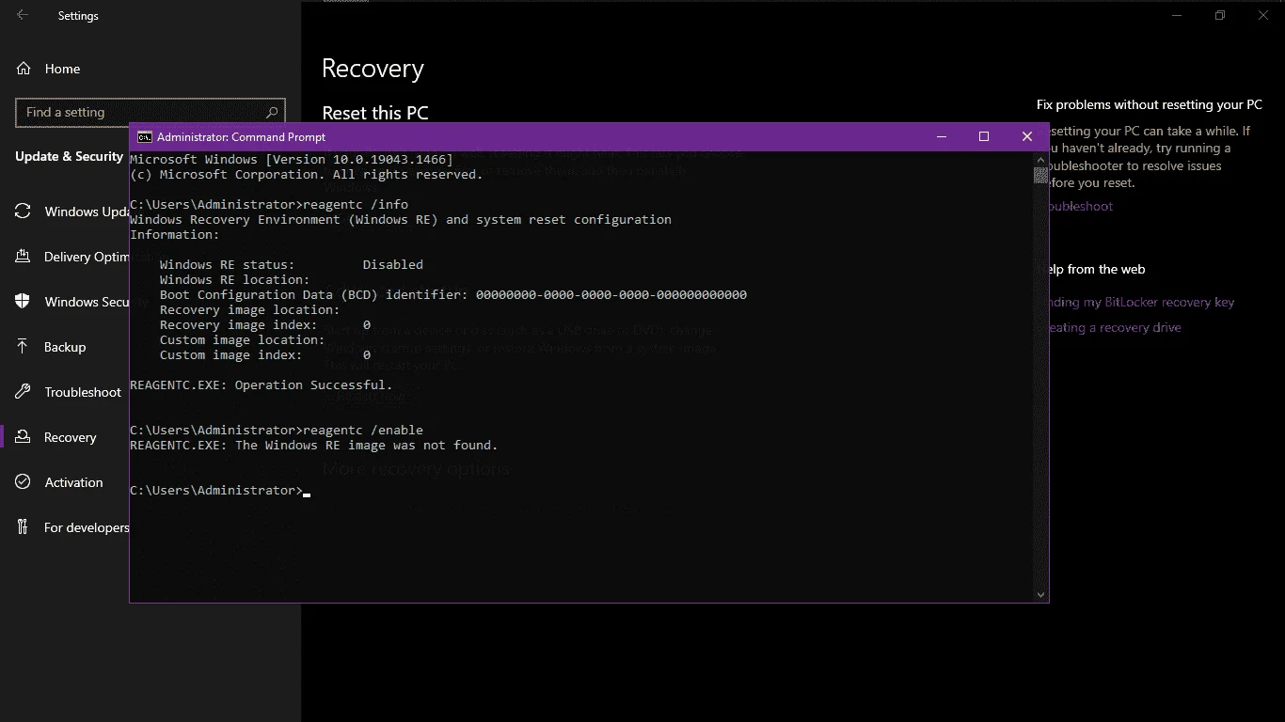Image resolution: width=1285 pixels, height=722 pixels.
Task: Click 'Fix problems without resetting your PC' heading
Action: pos(1150,104)
